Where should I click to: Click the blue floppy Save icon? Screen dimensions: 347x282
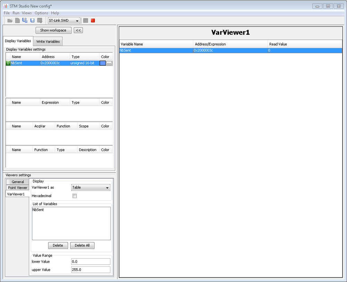pyautogui.click(x=32, y=21)
